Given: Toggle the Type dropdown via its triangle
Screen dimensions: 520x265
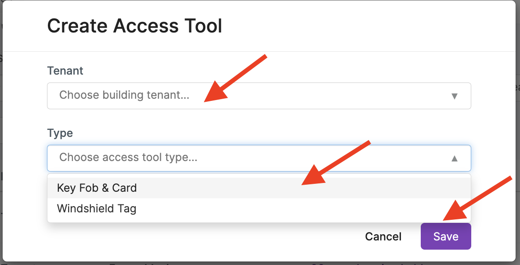Looking at the screenshot, I should click(x=455, y=158).
